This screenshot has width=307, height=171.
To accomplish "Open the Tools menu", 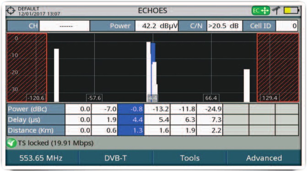I will click(190, 158).
